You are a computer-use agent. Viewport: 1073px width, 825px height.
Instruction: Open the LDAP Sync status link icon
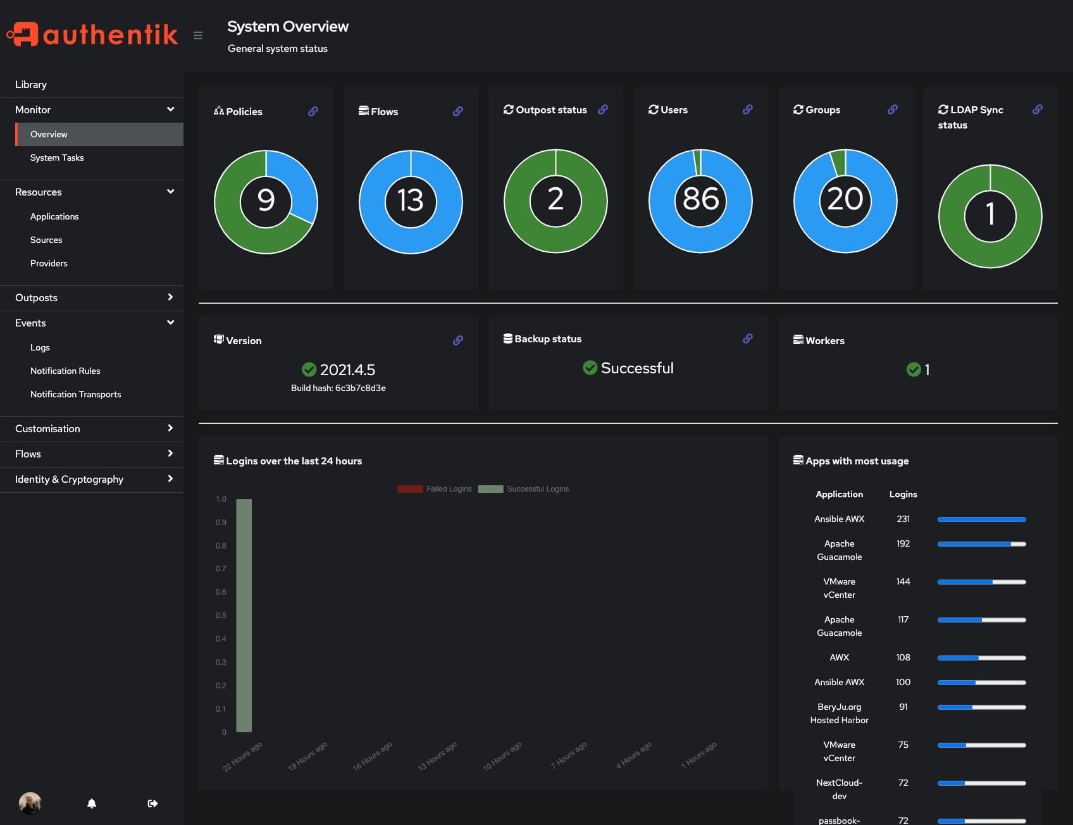(1038, 109)
